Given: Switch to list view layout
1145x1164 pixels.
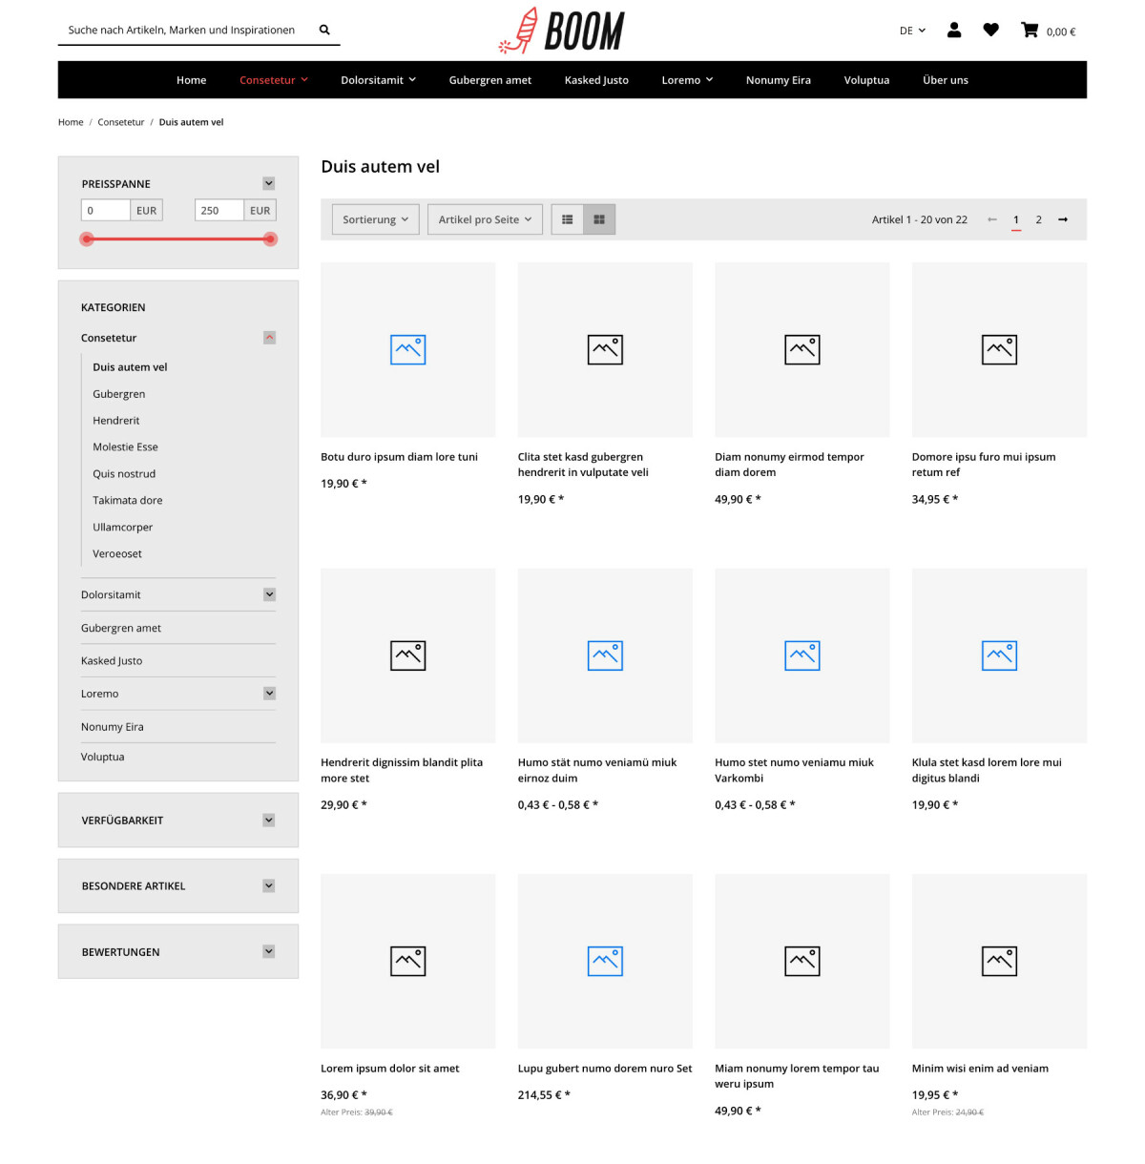Looking at the screenshot, I should click(568, 219).
